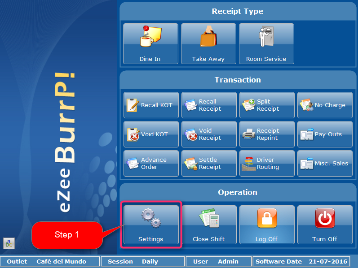Select No Charge icon
The width and height of the screenshot is (358, 268).
[307, 105]
